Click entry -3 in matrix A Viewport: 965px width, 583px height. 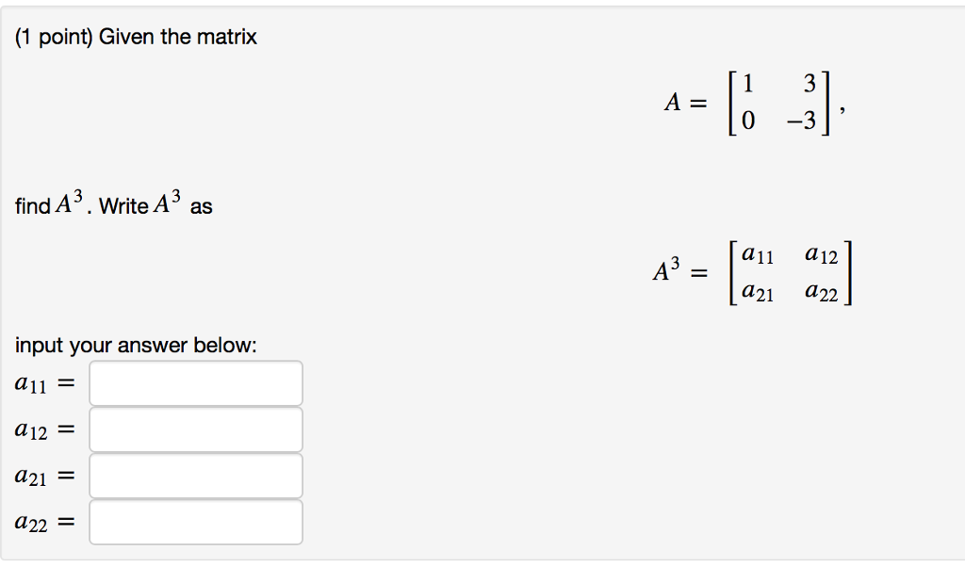pos(804,123)
